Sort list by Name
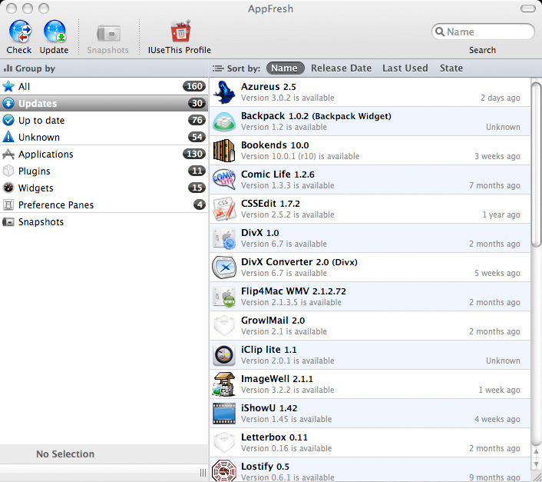 [x=285, y=68]
